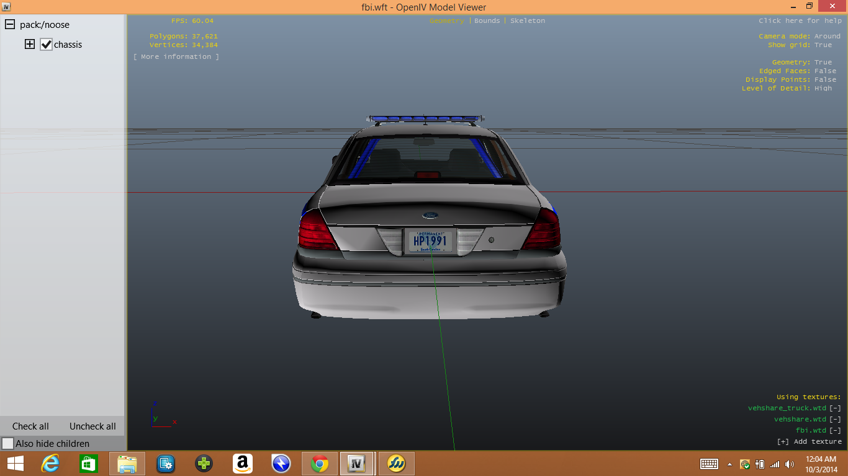The image size is (848, 476).
Task: Switch to the Bounds view tab
Action: (x=487, y=21)
